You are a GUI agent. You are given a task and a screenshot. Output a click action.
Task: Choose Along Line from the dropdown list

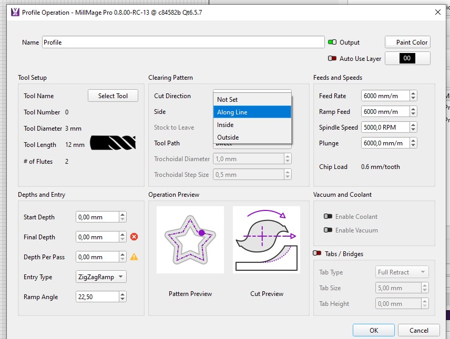252,112
